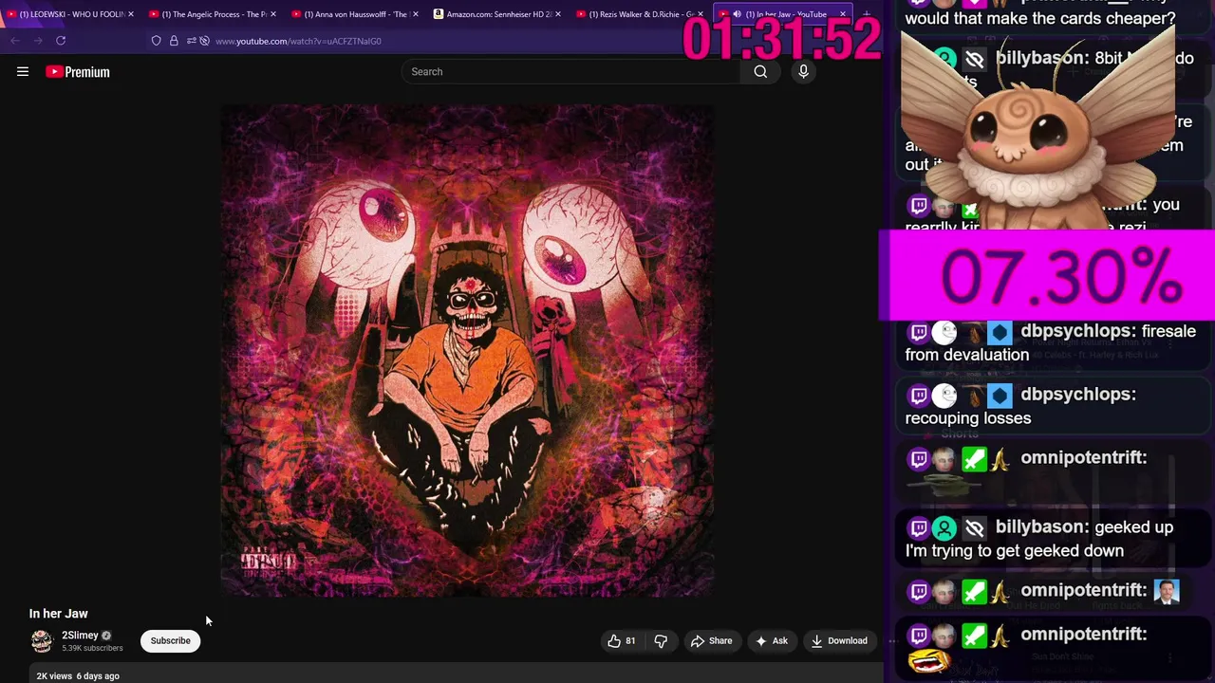Go back with browser back arrow

coord(15,41)
